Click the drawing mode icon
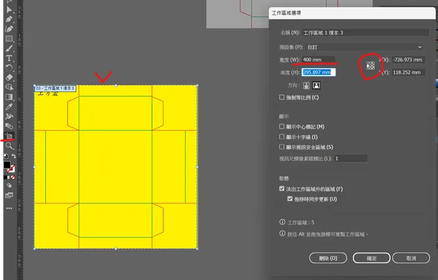The height and width of the screenshot is (280, 438). [9, 185]
